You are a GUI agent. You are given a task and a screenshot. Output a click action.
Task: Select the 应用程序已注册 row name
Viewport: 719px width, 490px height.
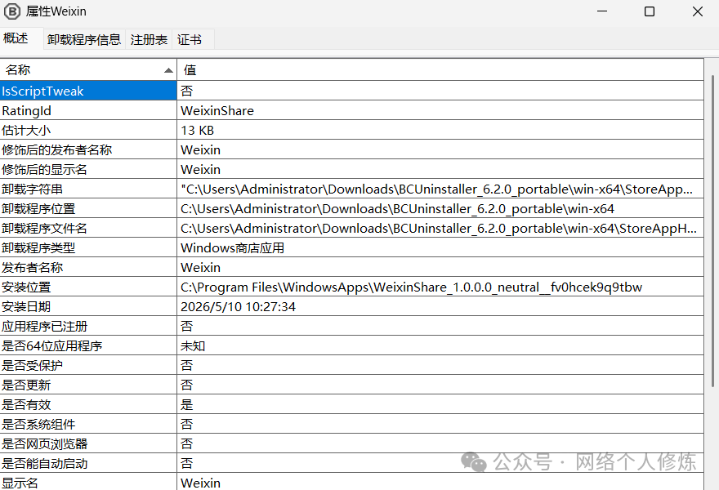pyautogui.click(x=88, y=327)
